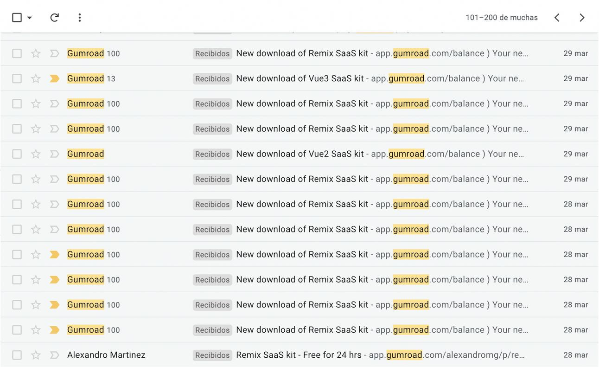Open 'Remix SaaS kit - Free for 24 hrs' email

[x=299, y=355]
